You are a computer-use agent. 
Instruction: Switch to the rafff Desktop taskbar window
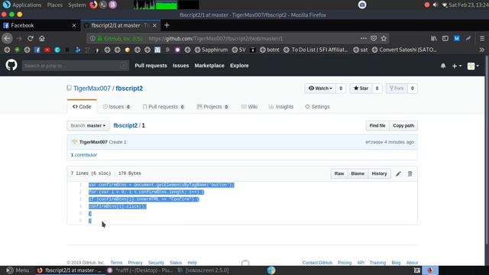(x=140, y=270)
